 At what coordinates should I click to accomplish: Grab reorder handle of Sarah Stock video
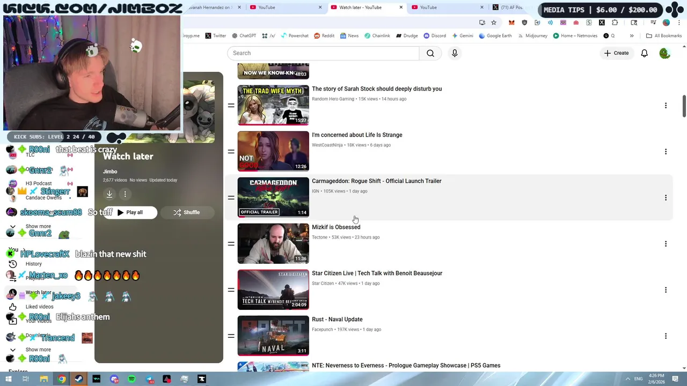(x=231, y=106)
